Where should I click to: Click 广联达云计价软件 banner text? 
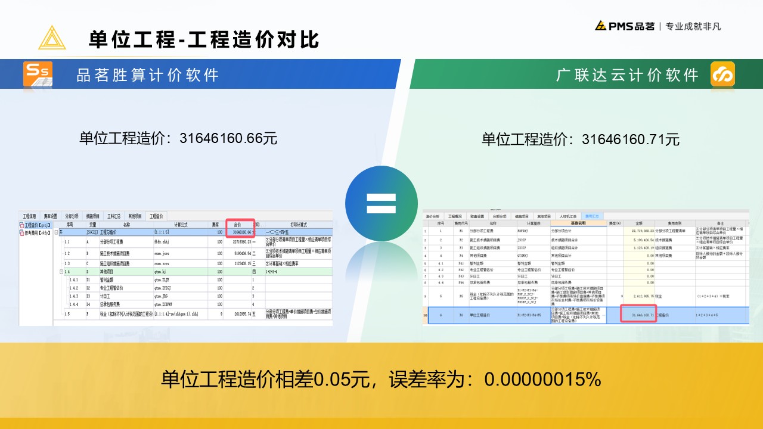click(627, 75)
